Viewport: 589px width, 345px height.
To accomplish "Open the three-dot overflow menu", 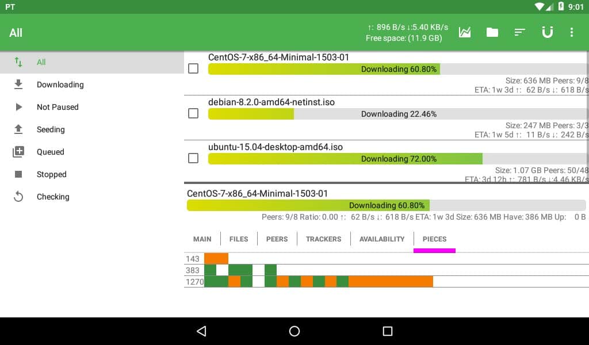I will click(x=571, y=32).
